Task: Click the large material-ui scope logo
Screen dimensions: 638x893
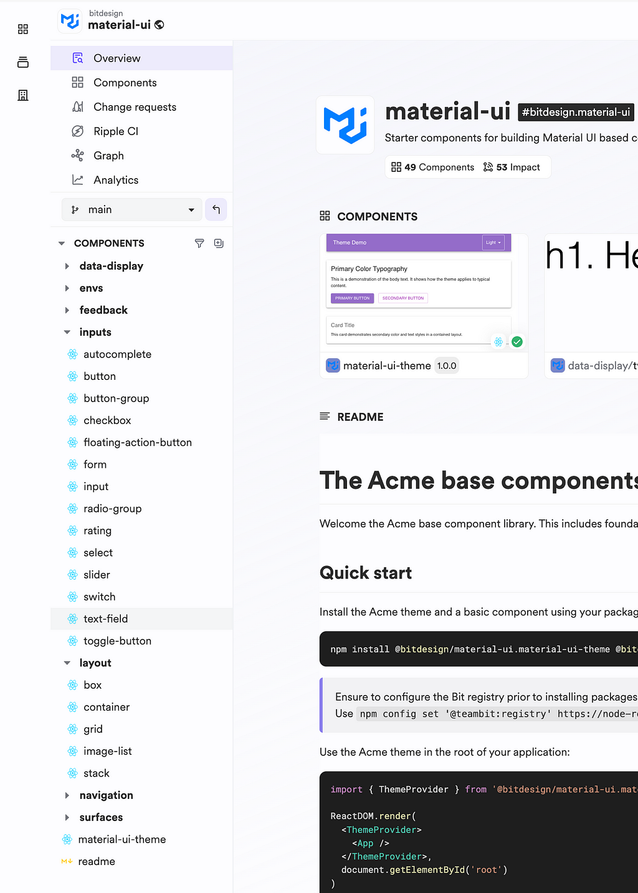Action: coord(345,125)
